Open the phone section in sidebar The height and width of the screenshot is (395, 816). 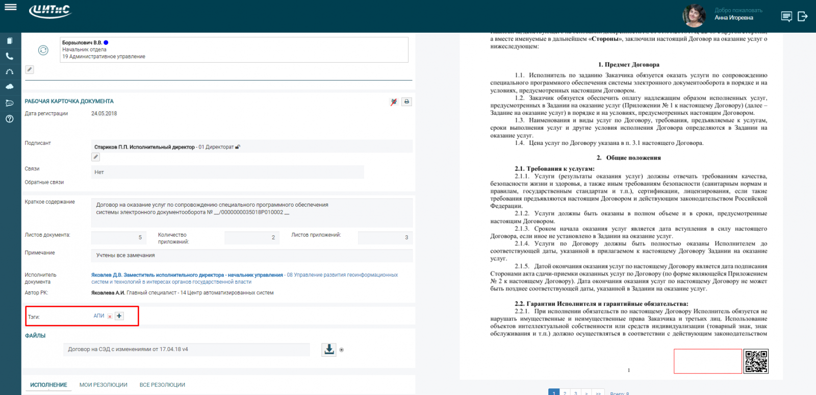pos(9,57)
